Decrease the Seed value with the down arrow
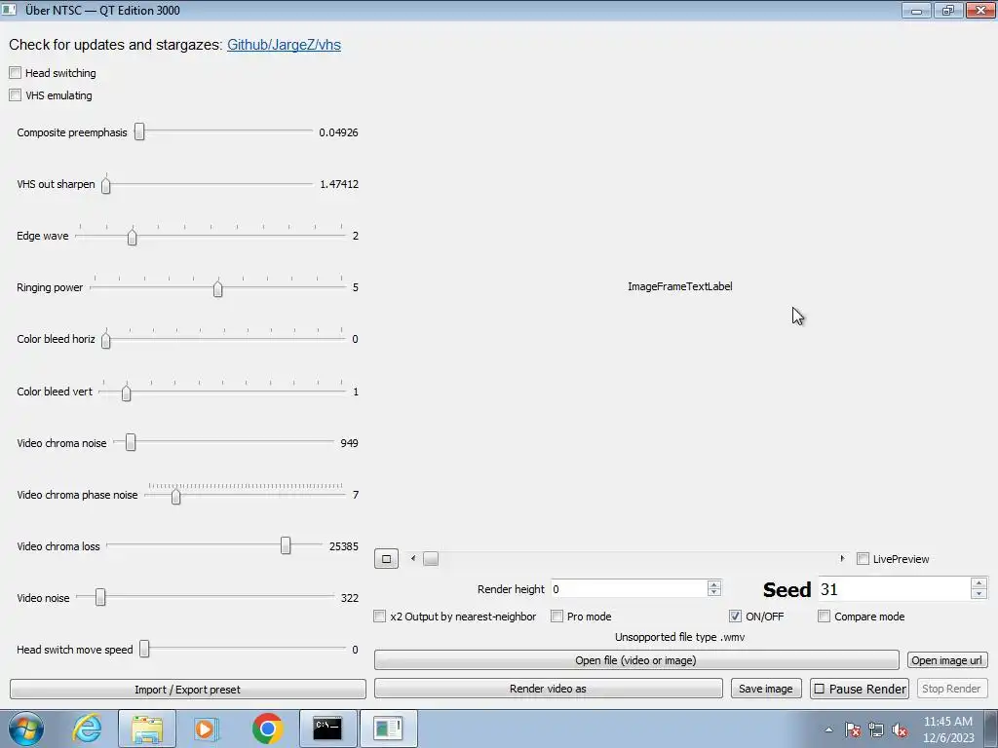This screenshot has height=748, width=998. (x=979, y=594)
